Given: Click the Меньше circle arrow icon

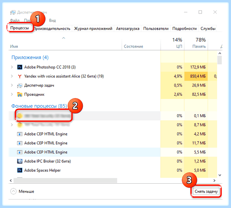Looking at the screenshot, I should [13, 191].
